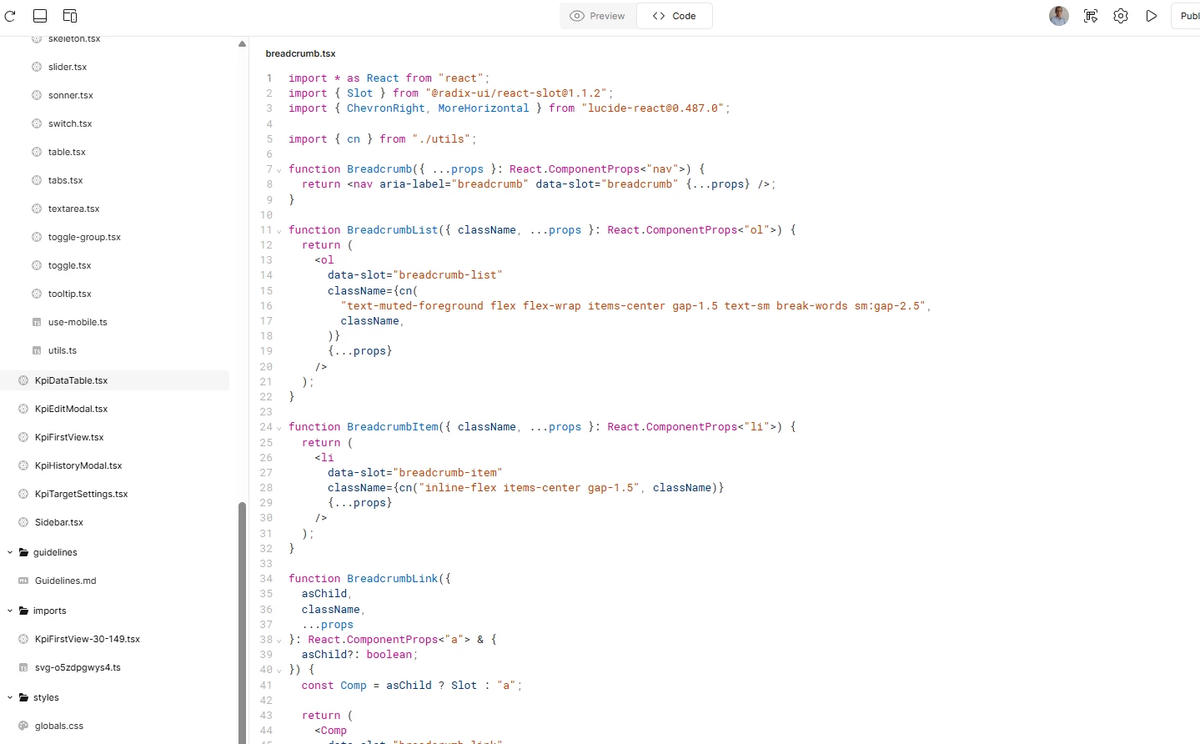Open KpiEditModal.tsx file
The height and width of the screenshot is (744, 1200).
pos(71,409)
